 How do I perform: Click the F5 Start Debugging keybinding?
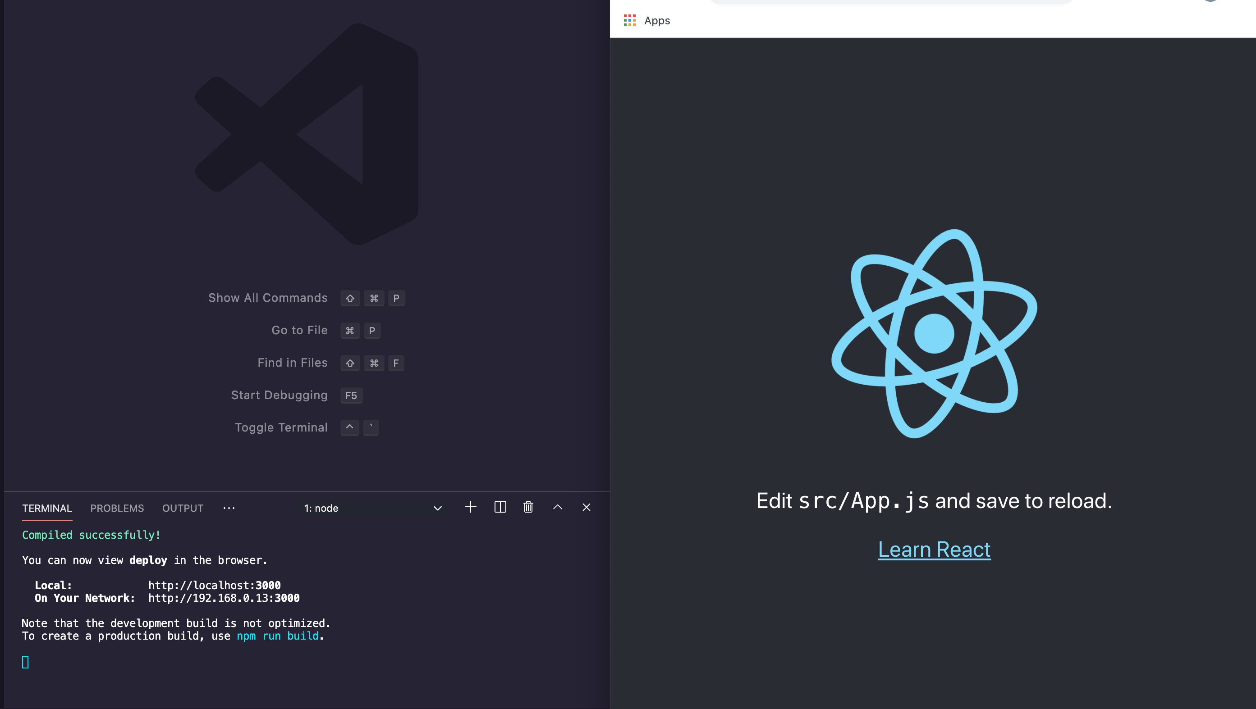351,395
